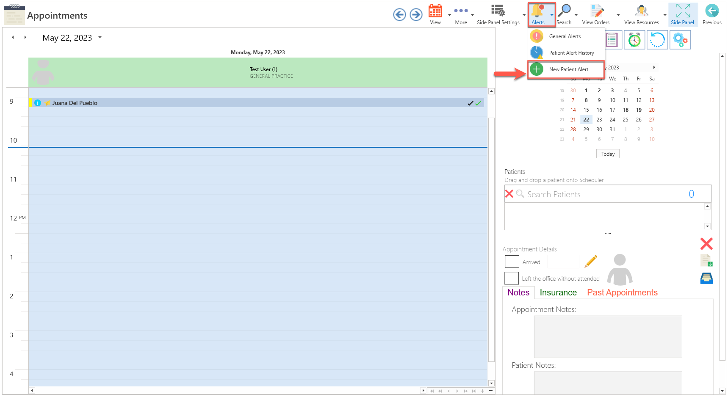Toggle the Side Panel button

click(x=683, y=14)
